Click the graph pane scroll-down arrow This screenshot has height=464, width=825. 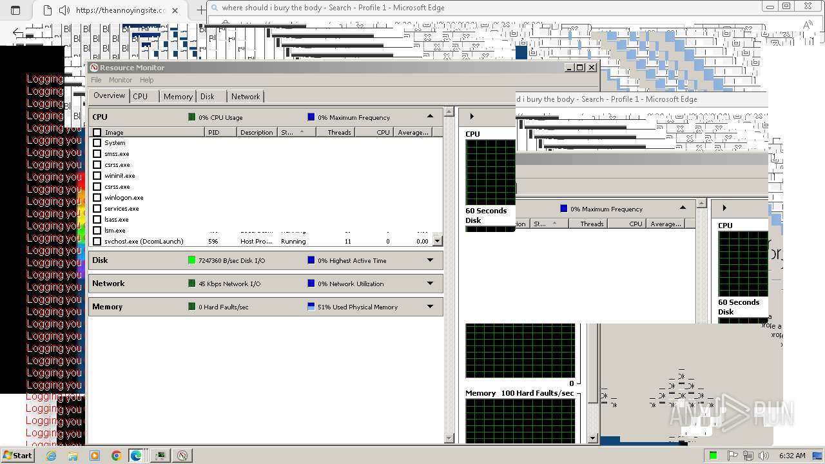point(593,438)
